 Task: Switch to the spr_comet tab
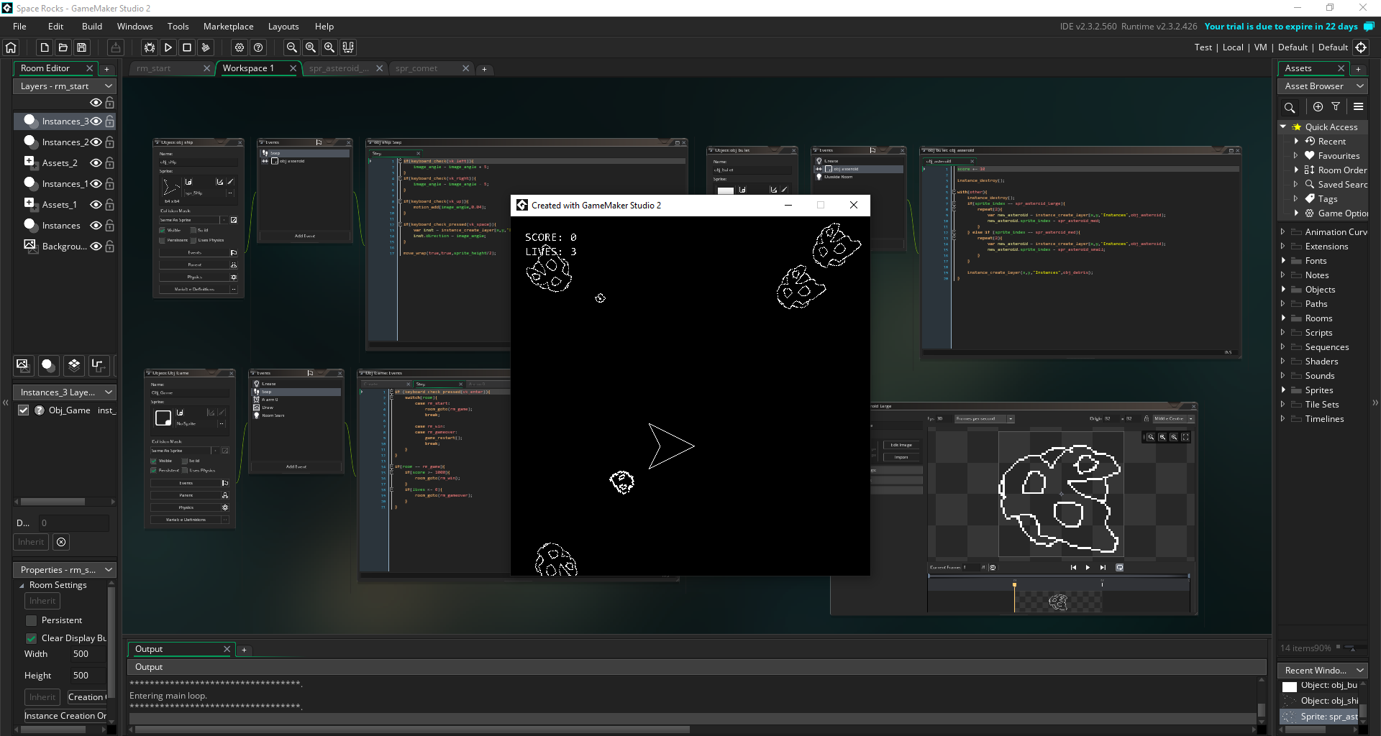pyautogui.click(x=416, y=68)
